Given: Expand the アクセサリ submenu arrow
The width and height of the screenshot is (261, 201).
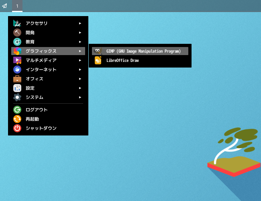Looking at the screenshot, I should pos(80,23).
